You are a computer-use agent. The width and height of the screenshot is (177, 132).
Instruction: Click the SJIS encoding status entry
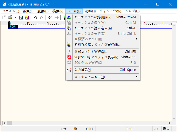[x=129, y=129]
